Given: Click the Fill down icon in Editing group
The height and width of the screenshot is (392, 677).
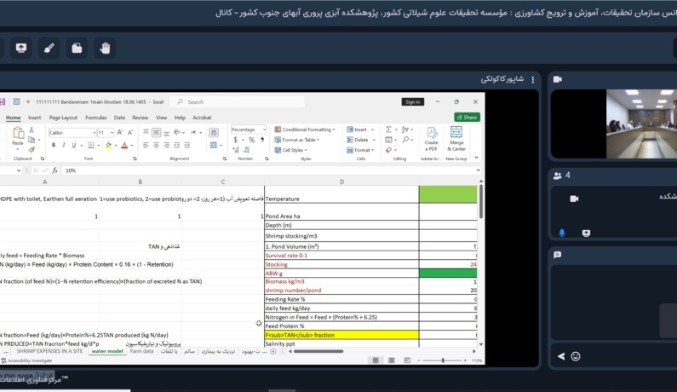Looking at the screenshot, I should (x=388, y=140).
